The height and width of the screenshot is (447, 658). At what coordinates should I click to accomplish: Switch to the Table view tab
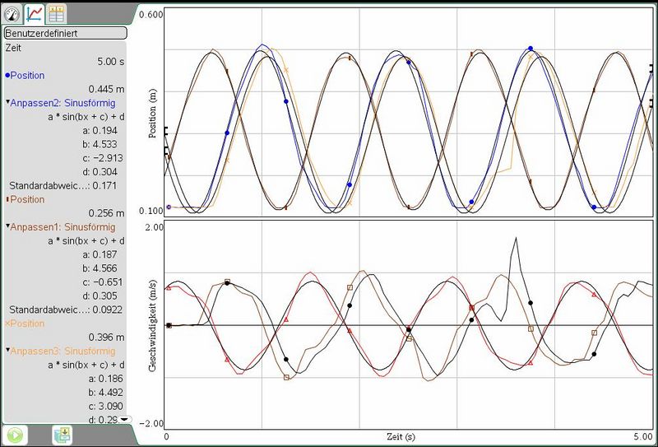pyautogui.click(x=57, y=12)
